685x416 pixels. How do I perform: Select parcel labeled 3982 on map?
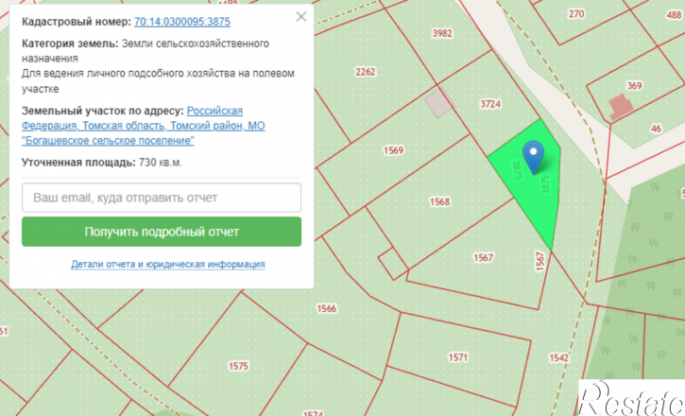tap(442, 34)
